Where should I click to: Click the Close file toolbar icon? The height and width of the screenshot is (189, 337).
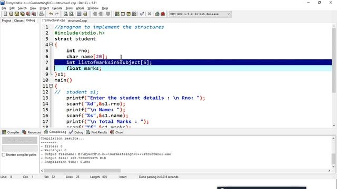(x=28, y=14)
